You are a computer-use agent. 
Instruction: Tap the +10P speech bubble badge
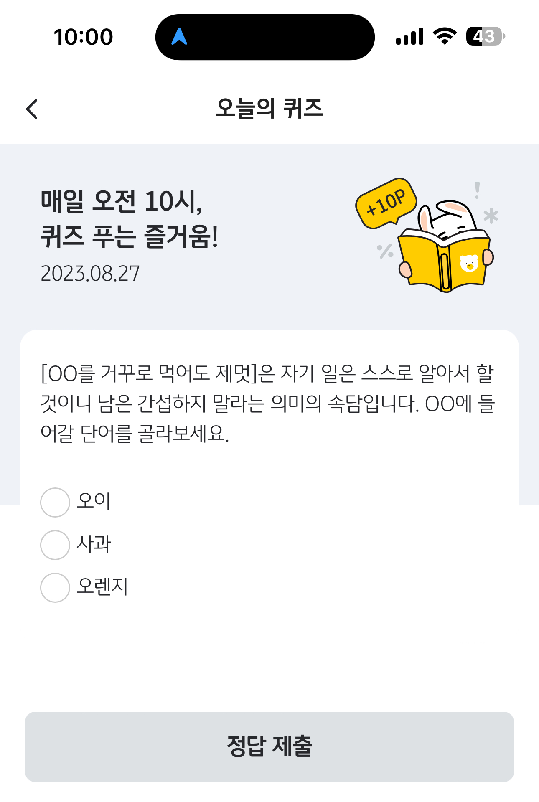click(386, 203)
